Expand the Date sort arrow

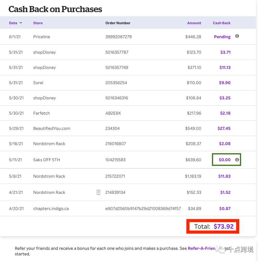coord(21,23)
